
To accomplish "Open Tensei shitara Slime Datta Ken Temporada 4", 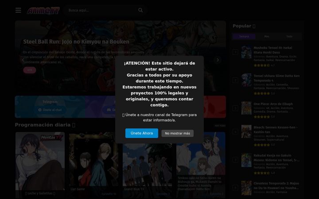I will pyautogui.click(x=276, y=78).
